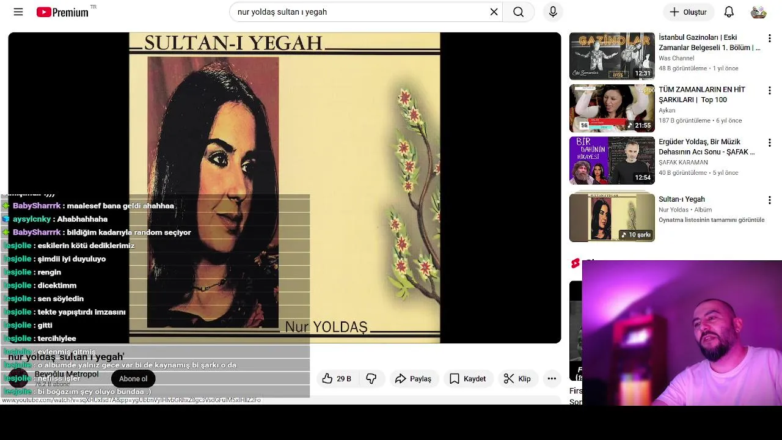Open options for İstanbul Gazinoları video
Image resolution: width=782 pixels, height=440 pixels.
coord(769,38)
